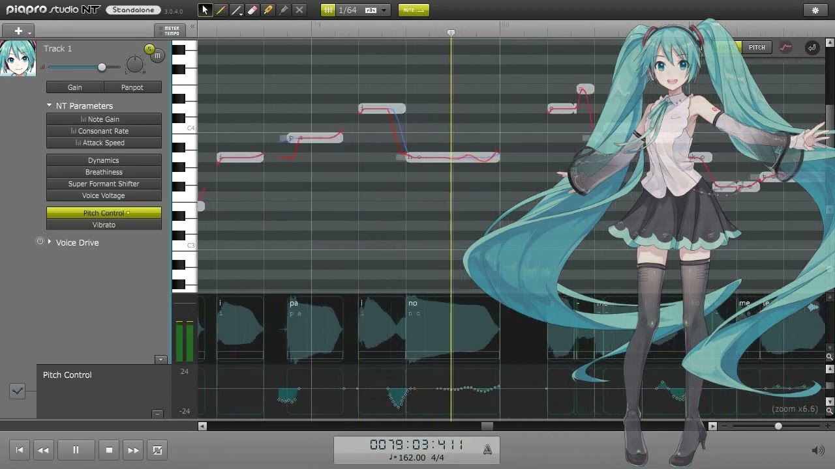The width and height of the screenshot is (835, 469).
Task: Toggle the pitch curve display icon
Action: tap(786, 48)
